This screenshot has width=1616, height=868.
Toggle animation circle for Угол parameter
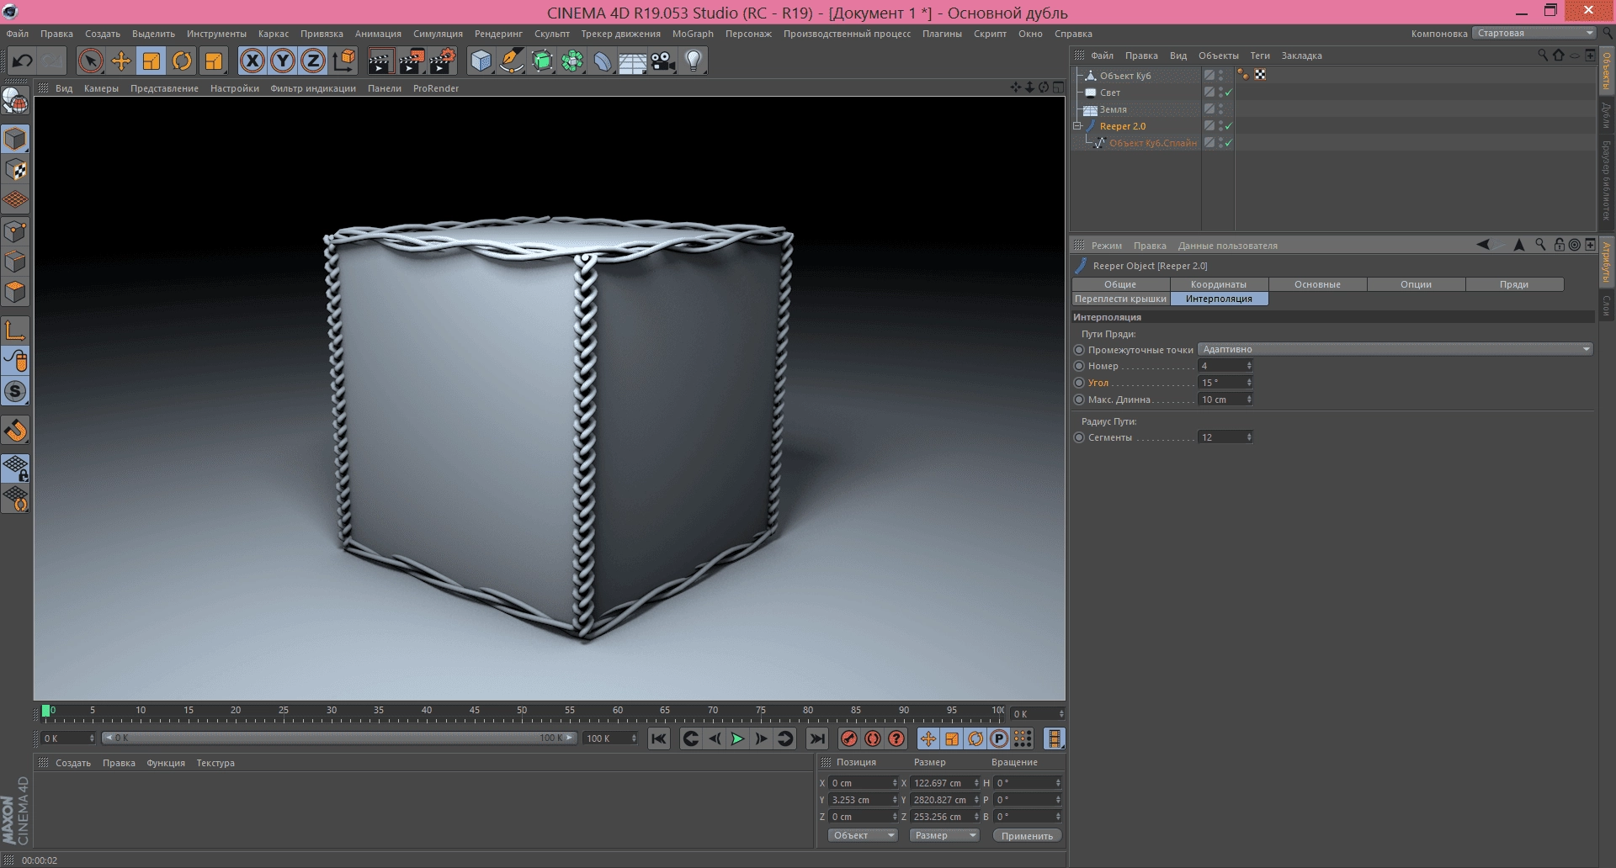pos(1079,383)
